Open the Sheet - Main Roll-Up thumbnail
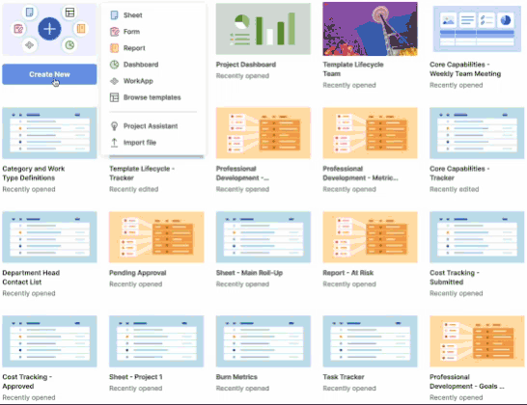 click(263, 237)
